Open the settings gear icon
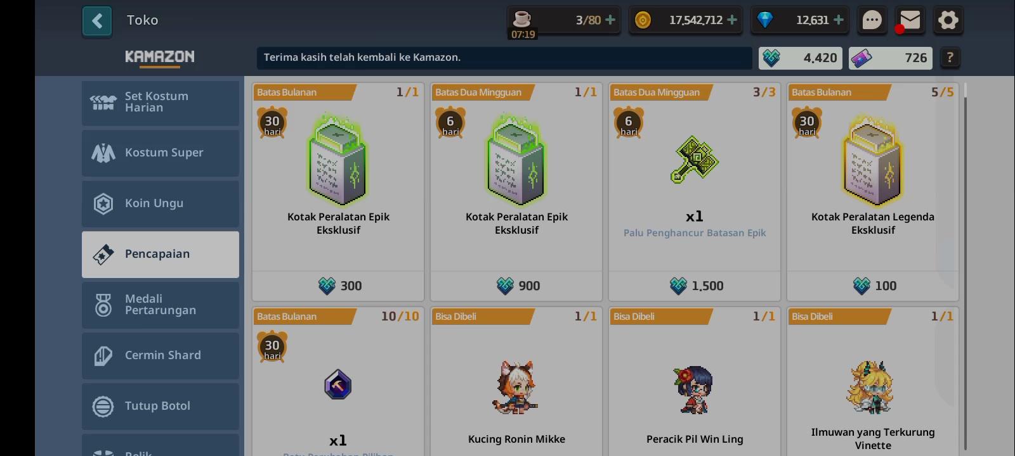The image size is (1015, 456). click(x=948, y=20)
